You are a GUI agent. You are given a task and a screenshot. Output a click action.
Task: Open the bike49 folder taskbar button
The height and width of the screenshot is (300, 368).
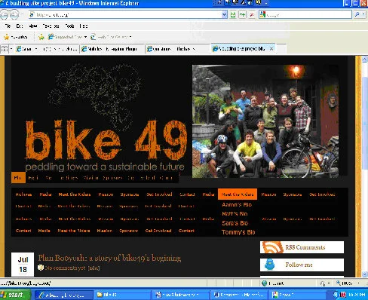[x=123, y=295]
